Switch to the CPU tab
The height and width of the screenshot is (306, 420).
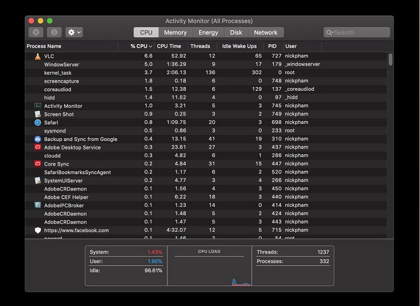tap(146, 33)
